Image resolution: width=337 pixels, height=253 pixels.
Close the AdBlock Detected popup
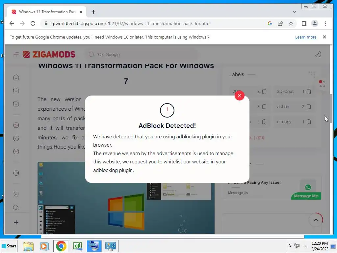tap(240, 96)
